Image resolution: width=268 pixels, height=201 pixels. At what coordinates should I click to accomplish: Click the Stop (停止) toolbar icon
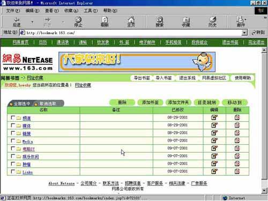pyautogui.click(x=78, y=21)
